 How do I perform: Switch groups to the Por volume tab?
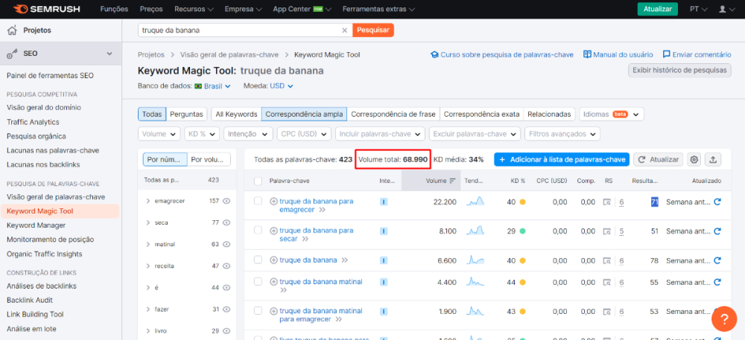tap(209, 160)
